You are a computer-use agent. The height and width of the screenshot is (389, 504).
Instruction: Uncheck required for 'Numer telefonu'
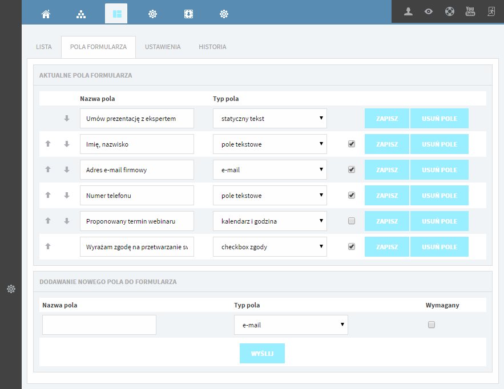click(x=352, y=195)
